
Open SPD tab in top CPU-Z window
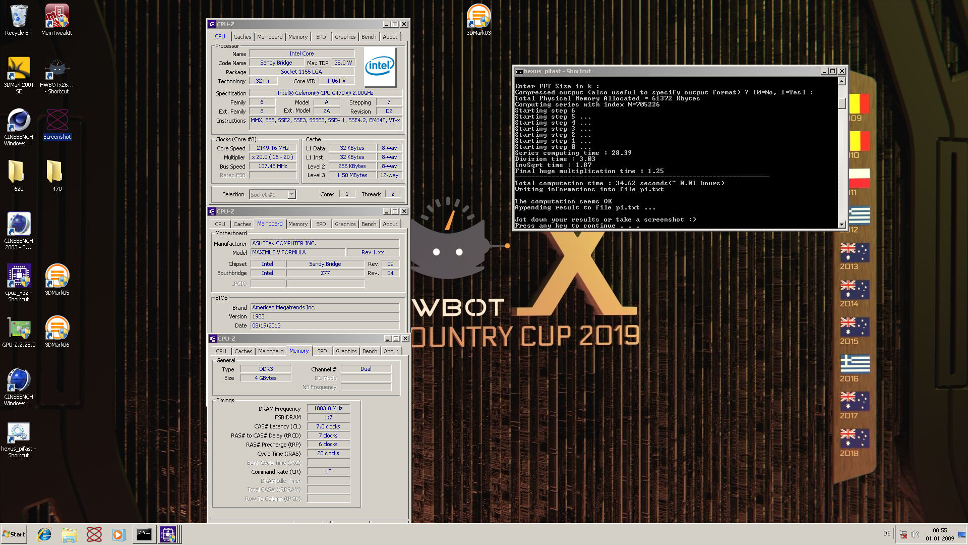[x=321, y=37]
